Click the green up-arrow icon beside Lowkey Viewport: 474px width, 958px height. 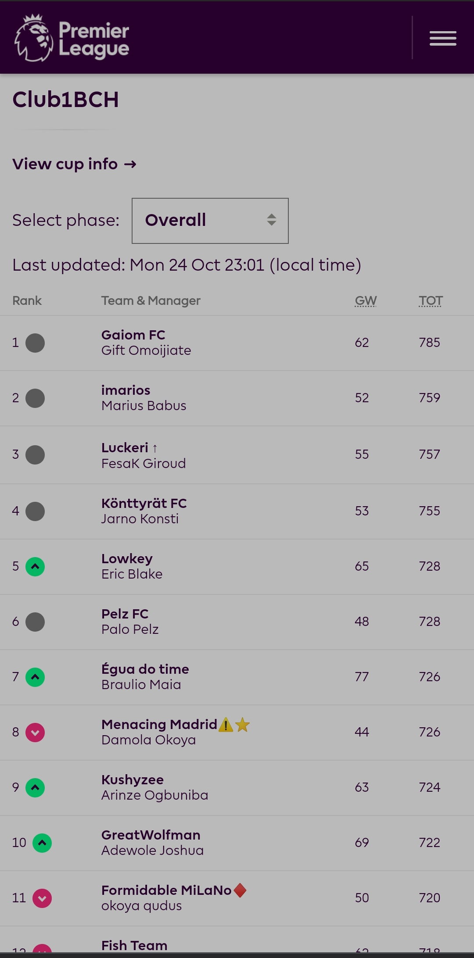35,566
